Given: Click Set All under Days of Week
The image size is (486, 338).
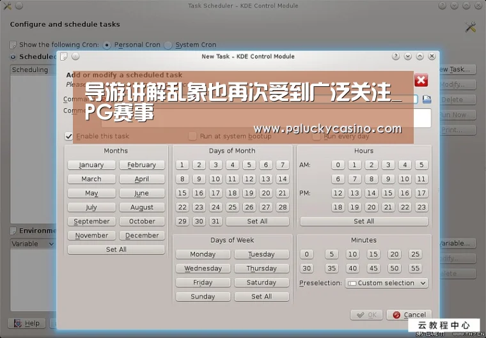Looking at the screenshot, I should pyautogui.click(x=262, y=296).
